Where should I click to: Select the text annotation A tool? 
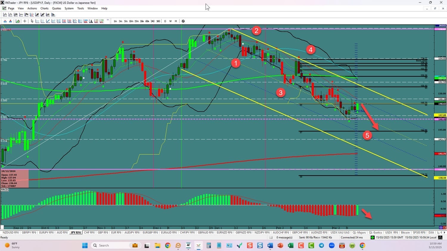(x=91, y=21)
